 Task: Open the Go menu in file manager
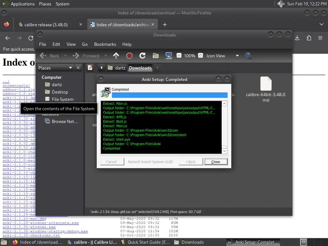85,44
